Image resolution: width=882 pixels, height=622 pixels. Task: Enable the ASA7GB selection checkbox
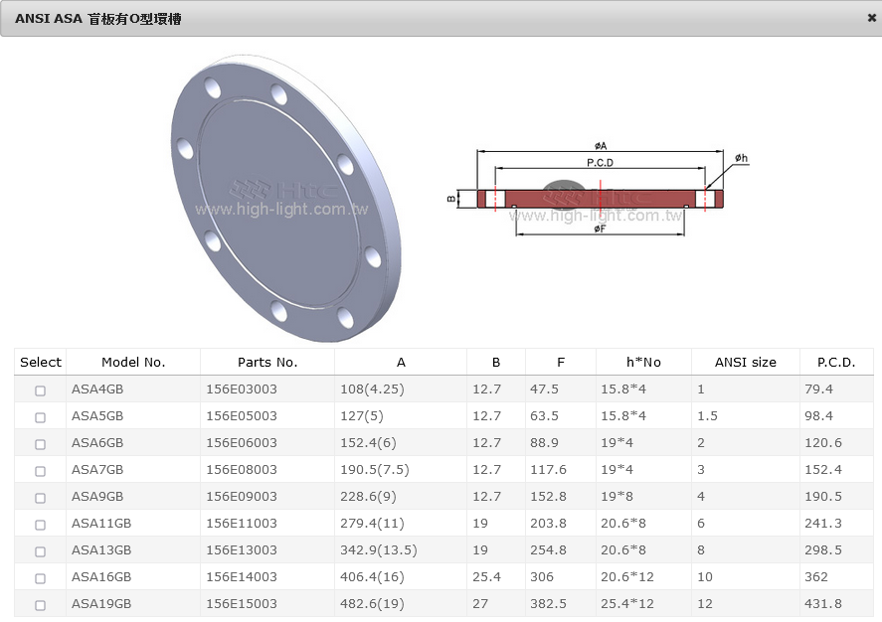coord(40,471)
